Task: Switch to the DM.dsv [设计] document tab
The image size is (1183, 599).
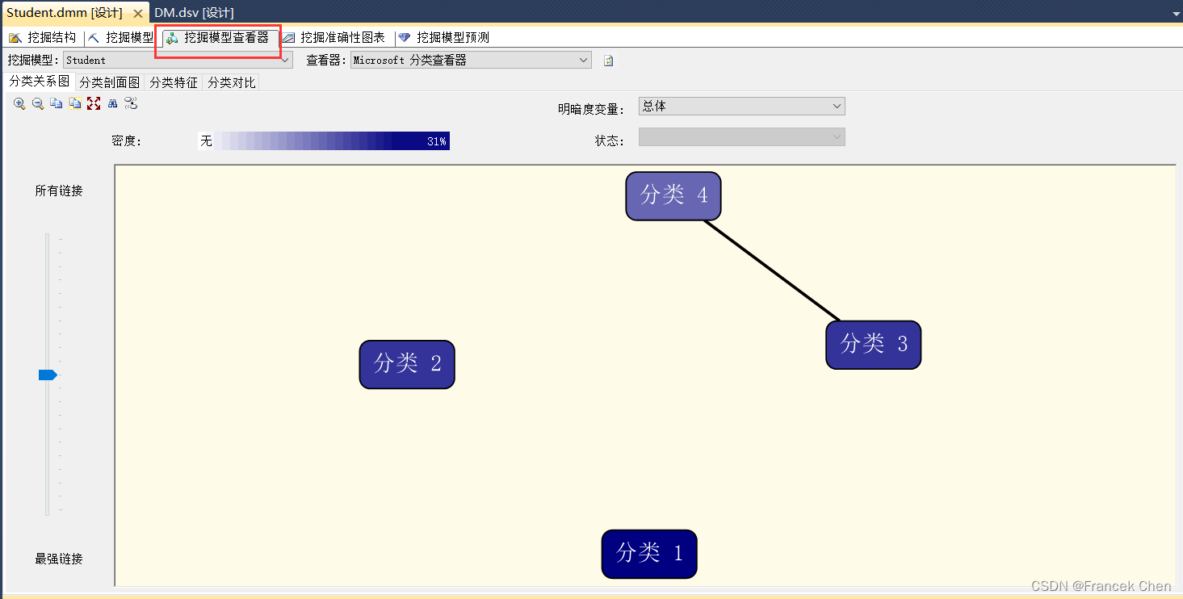Action: (x=194, y=13)
